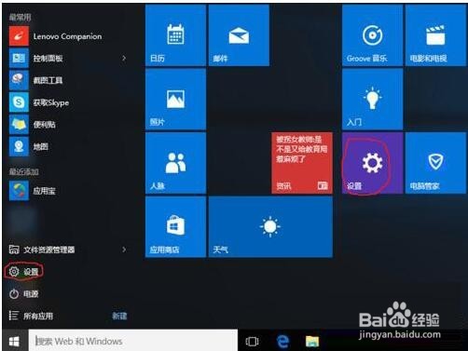468x351 pixels.
Task: Open the 邮件 mail tile
Action: tap(239, 35)
